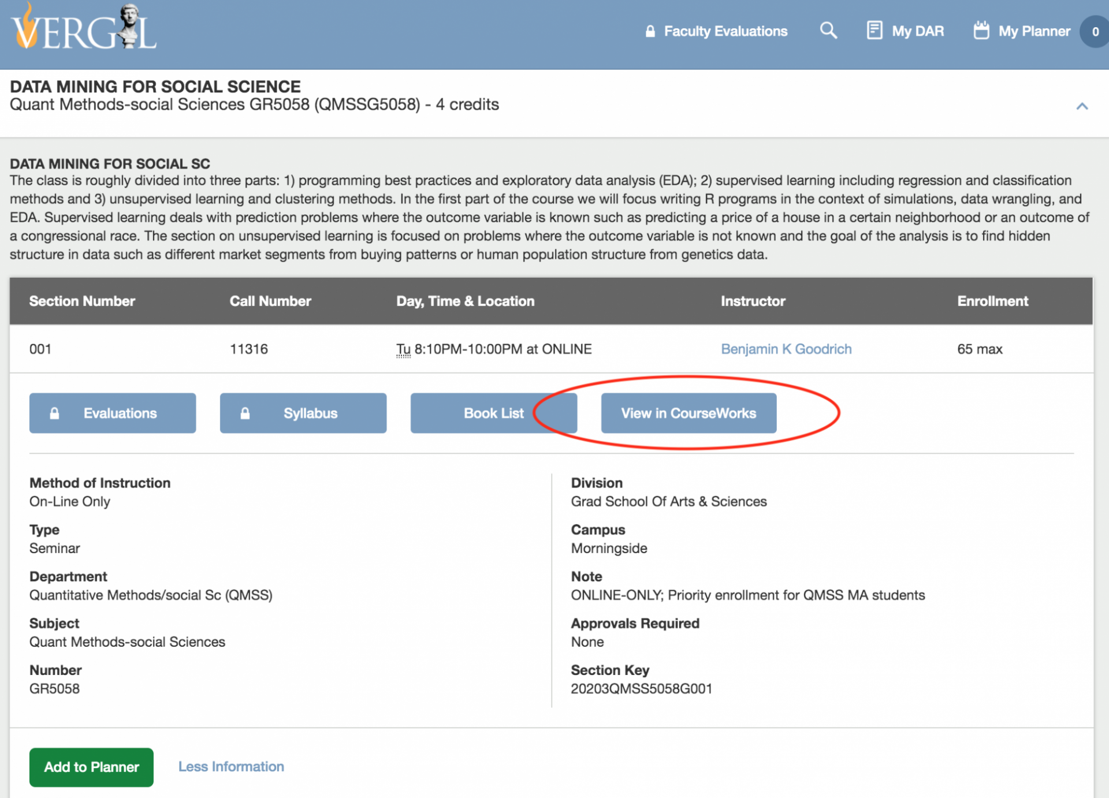
Task: Open search with the magnifier icon
Action: point(828,30)
